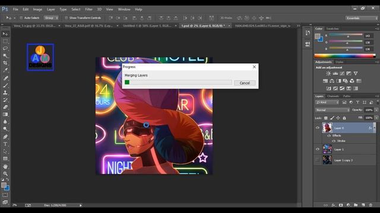Enable Show Transform Controls checkbox
Viewport: 380px width, 213px height.
(x=66, y=18)
